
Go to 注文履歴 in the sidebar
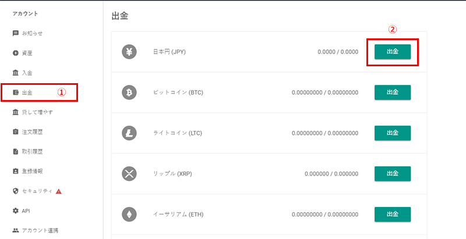[x=27, y=132]
